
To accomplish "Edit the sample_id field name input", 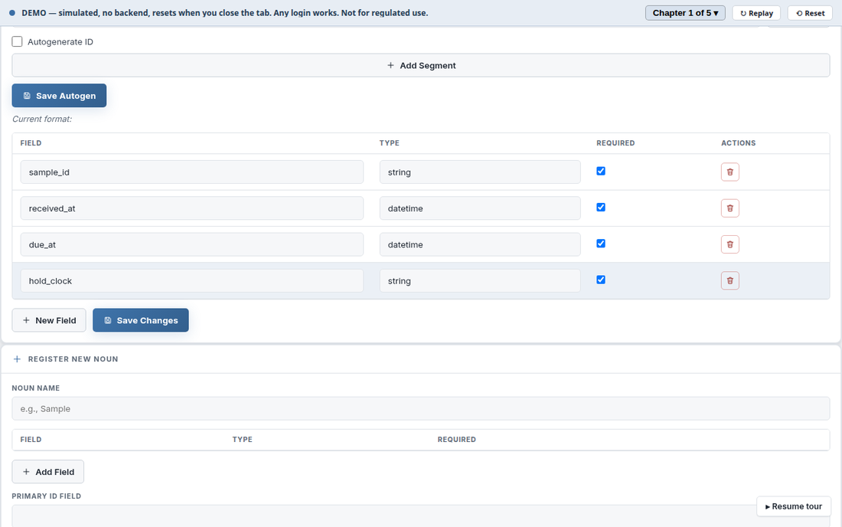I will [191, 172].
